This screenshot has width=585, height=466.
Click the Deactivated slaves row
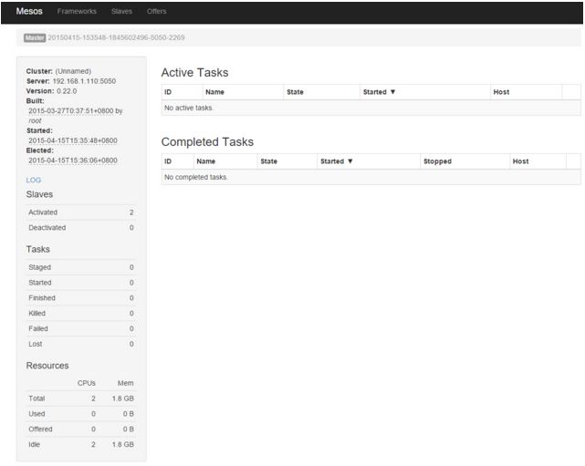tap(81, 228)
